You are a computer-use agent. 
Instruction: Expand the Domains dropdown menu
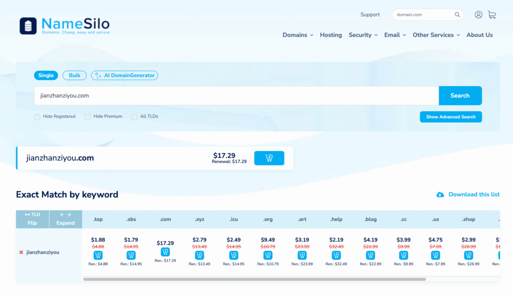point(298,35)
